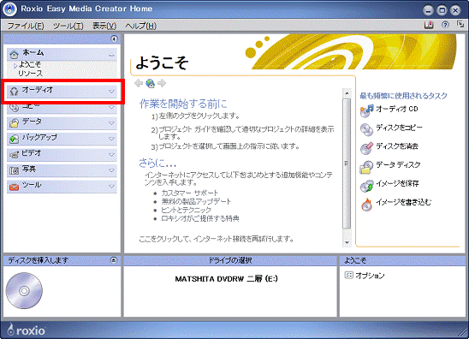The width and height of the screenshot is (469, 339).
Task: Click the disc image in insert panel
Action: pyautogui.click(x=24, y=290)
